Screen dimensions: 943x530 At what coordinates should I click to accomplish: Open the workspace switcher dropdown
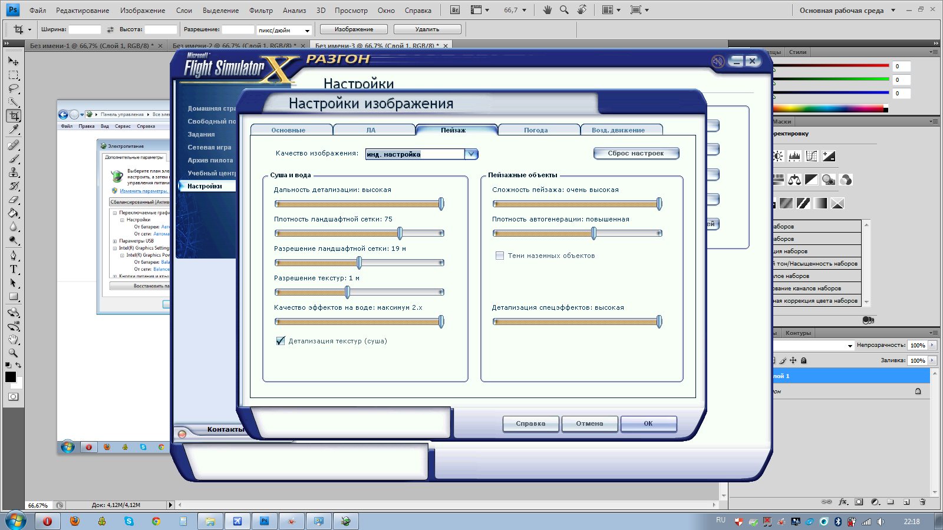893,10
